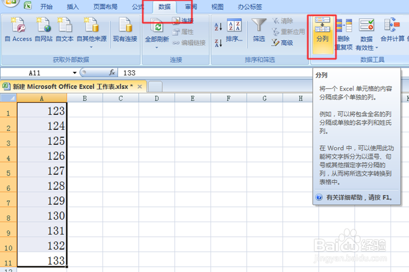The image size is (409, 272).
Task: Click the Excel icon in quick access bar
Action: click(x=28, y=5)
